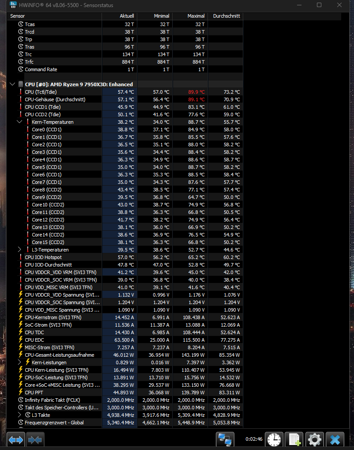Image resolution: width=354 pixels, height=450 pixels.
Task: Click the thermometer icon beside Core15 (CCD2)
Action: coord(28,242)
